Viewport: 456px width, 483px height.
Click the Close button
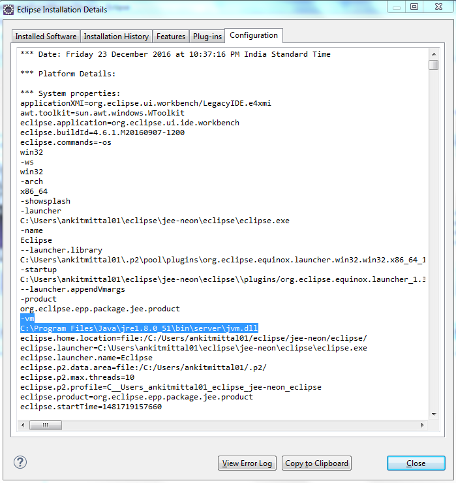(x=416, y=463)
